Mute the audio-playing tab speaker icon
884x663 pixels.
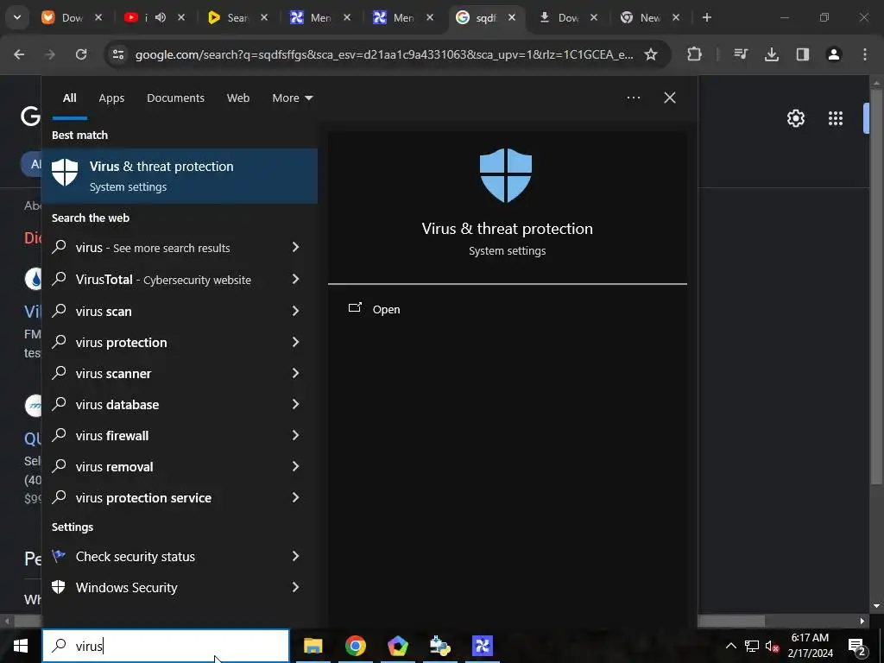pyautogui.click(x=161, y=17)
